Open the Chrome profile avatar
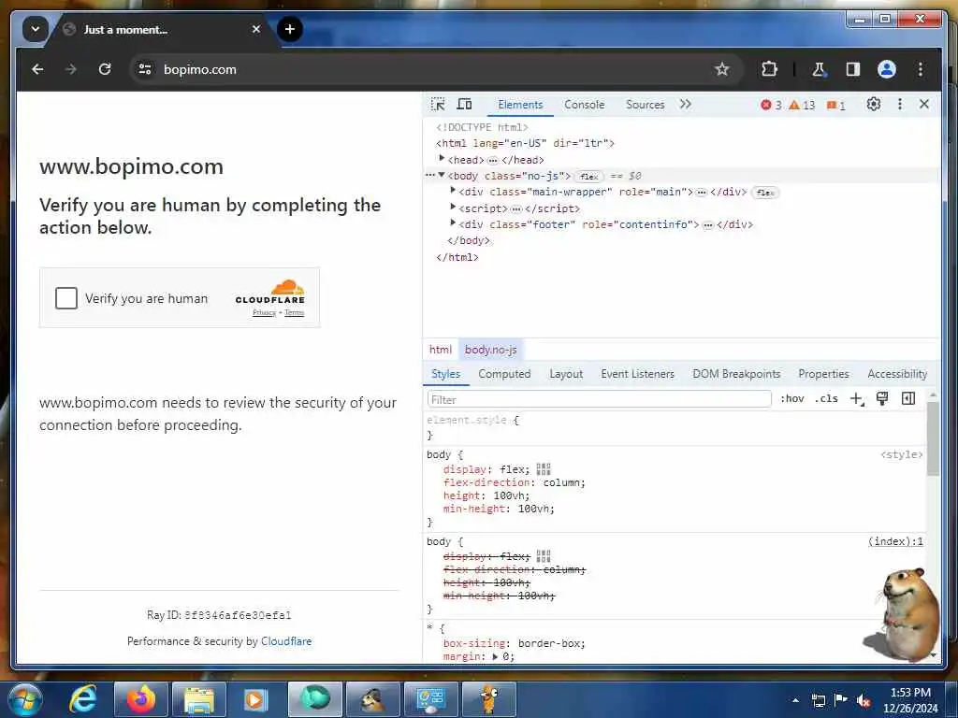958x718 pixels. coord(887,69)
